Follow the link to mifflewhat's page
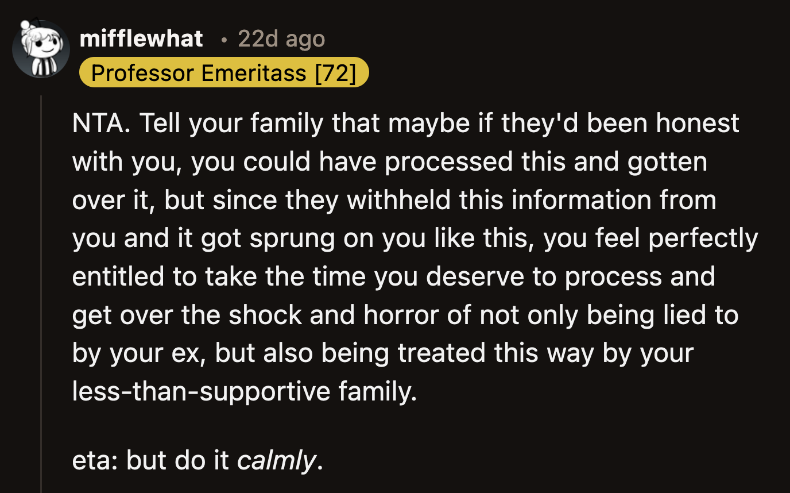 tap(141, 38)
